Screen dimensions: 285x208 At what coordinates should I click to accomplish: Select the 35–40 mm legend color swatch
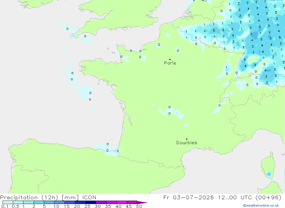tap(111, 202)
